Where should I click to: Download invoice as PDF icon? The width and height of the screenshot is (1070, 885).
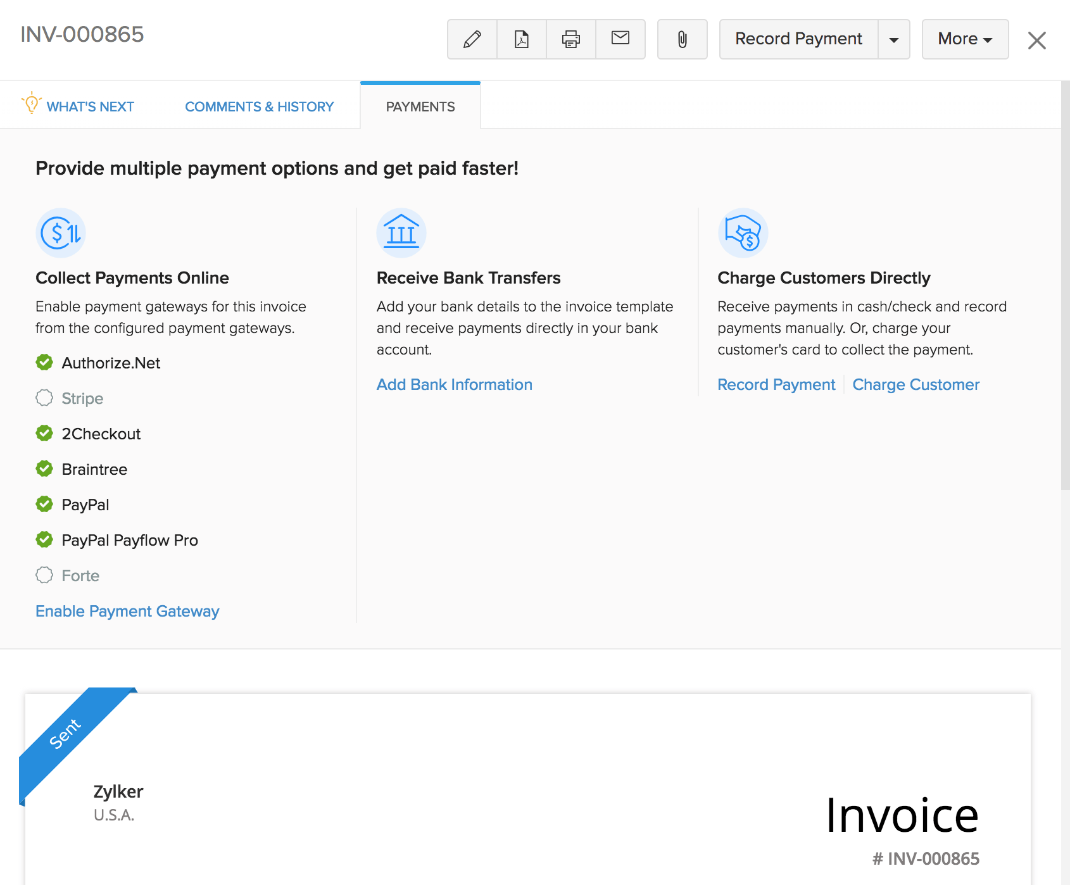(x=522, y=39)
